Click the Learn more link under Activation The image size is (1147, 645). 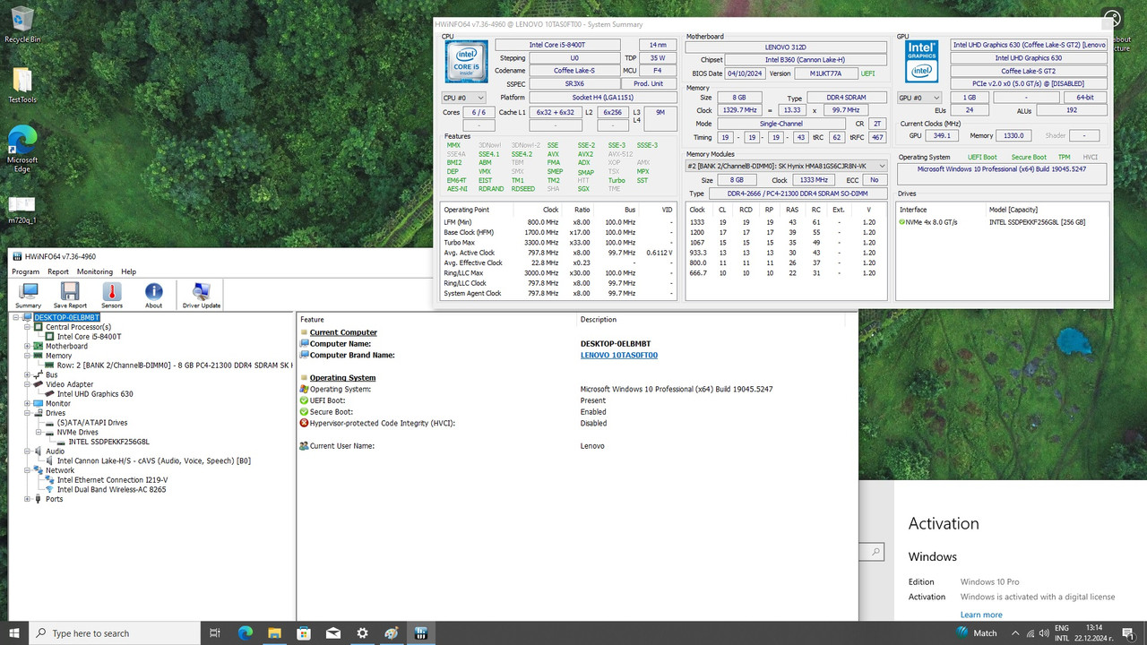click(x=981, y=615)
